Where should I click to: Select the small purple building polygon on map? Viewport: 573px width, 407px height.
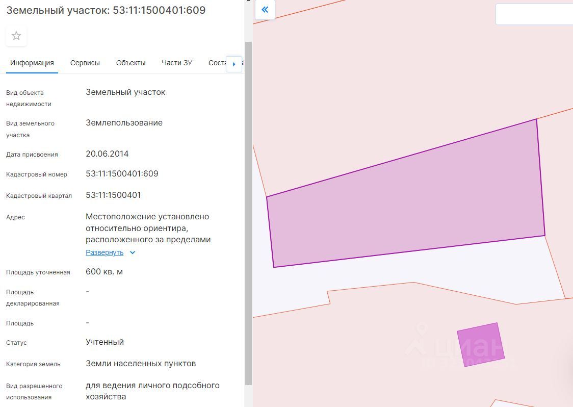(x=481, y=344)
